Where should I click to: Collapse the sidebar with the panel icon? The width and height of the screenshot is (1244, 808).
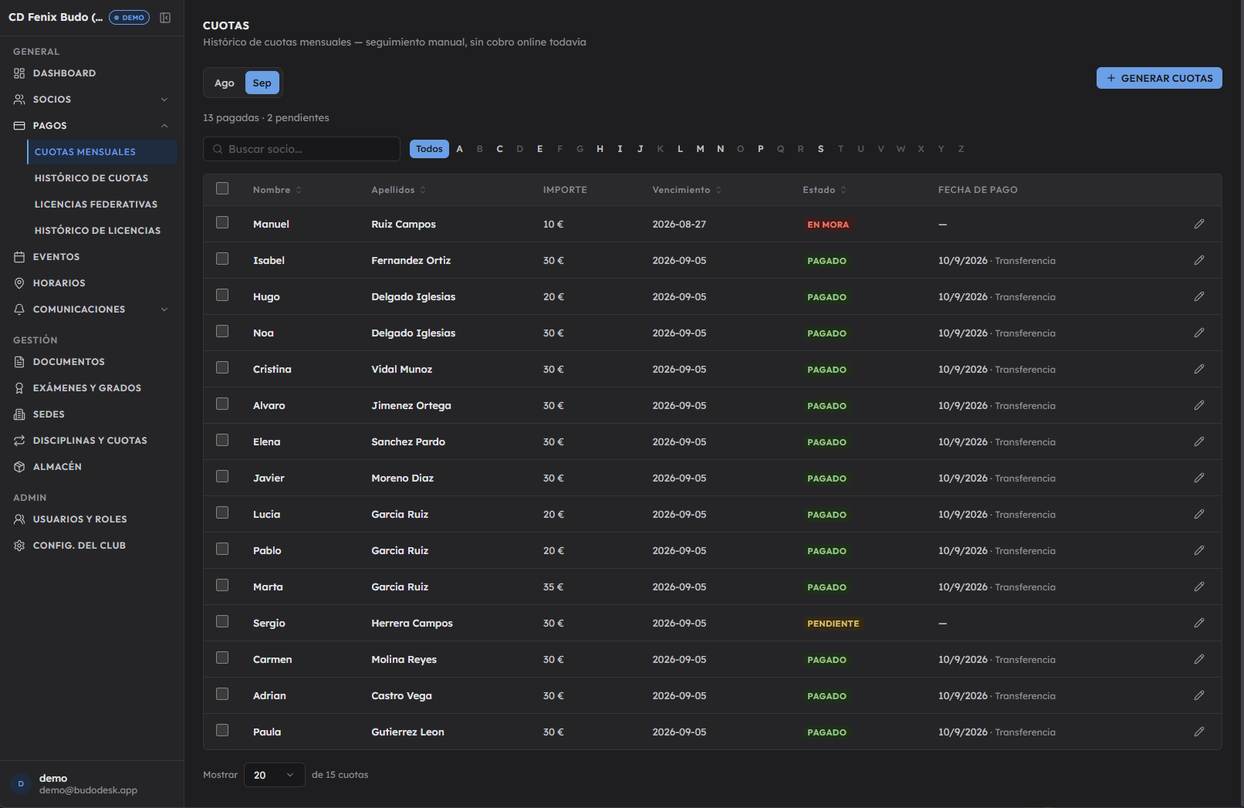click(165, 18)
